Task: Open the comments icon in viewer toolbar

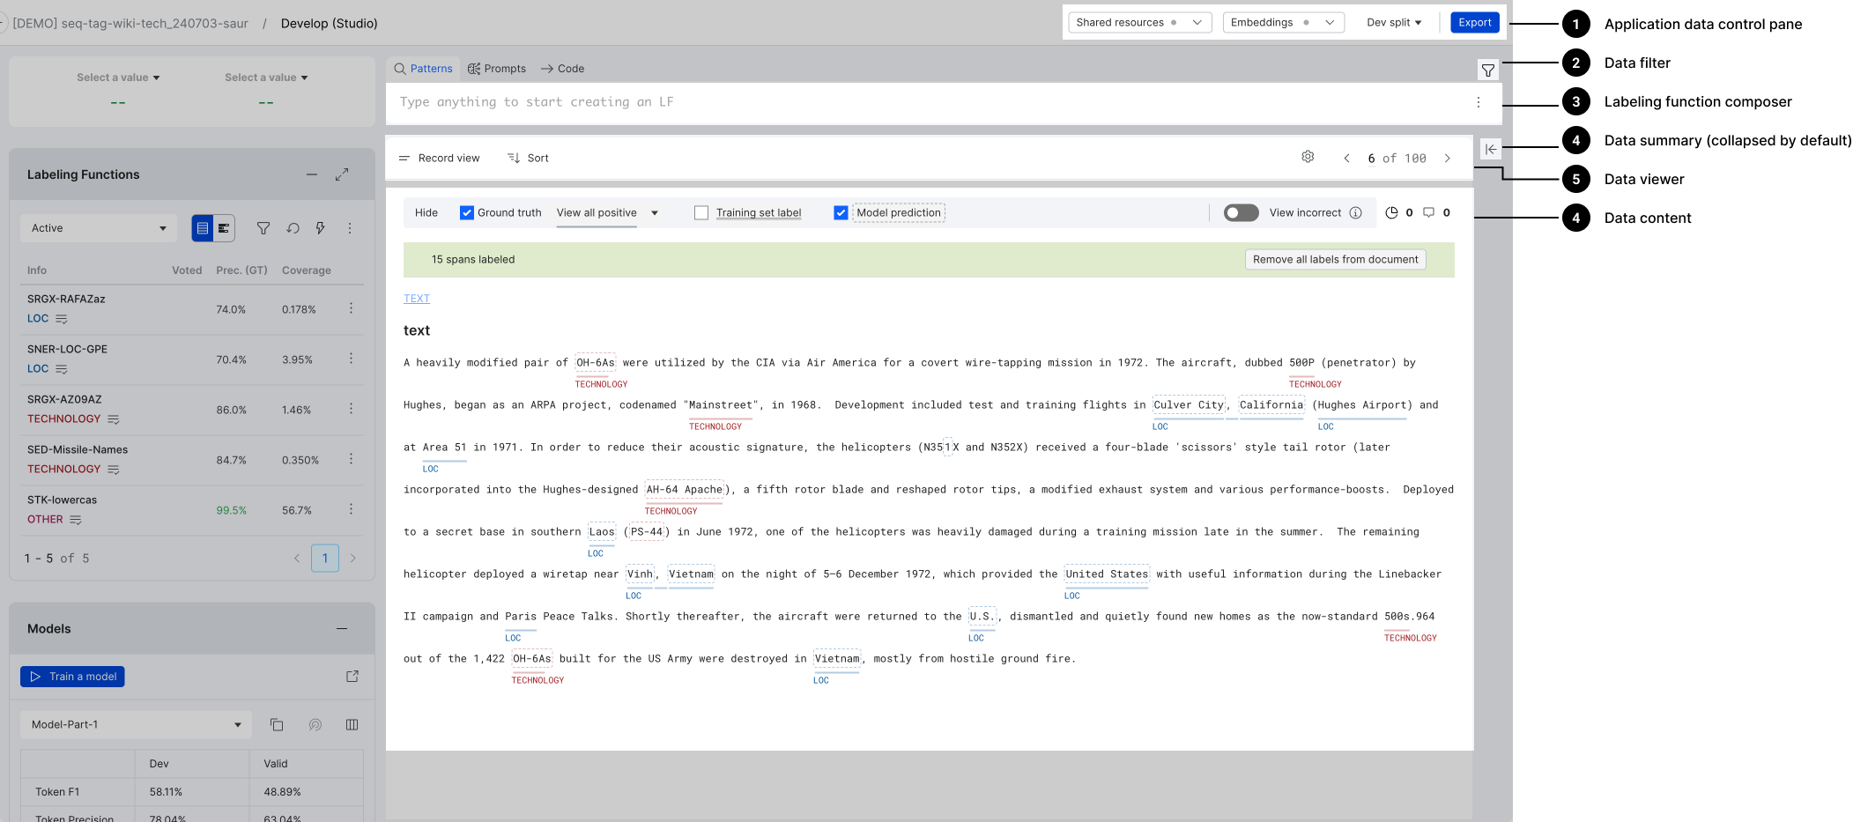Action: 1428,212
